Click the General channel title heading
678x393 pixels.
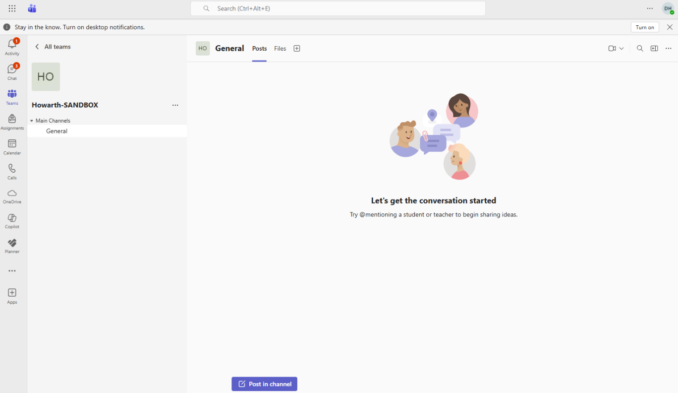click(229, 48)
